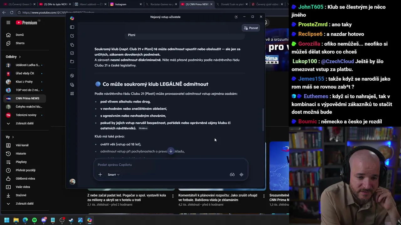Open Steam from the taskbar
Viewport: 401px width, 225px height.
tap(71, 220)
